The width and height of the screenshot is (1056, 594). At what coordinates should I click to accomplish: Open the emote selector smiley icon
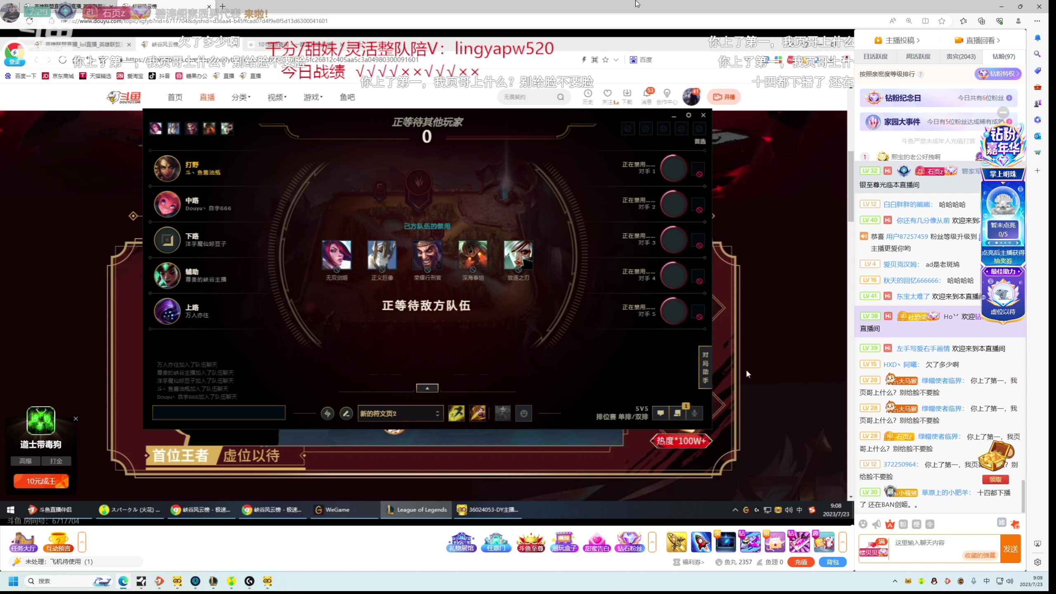pos(524,413)
